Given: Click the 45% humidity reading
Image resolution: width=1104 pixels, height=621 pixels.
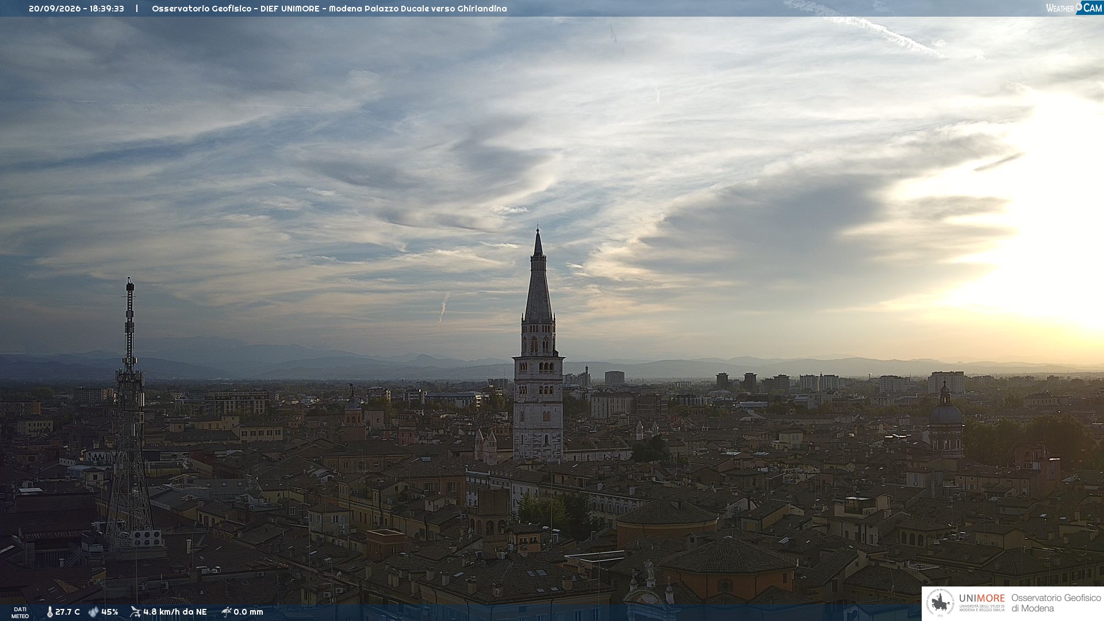Looking at the screenshot, I should click(110, 612).
